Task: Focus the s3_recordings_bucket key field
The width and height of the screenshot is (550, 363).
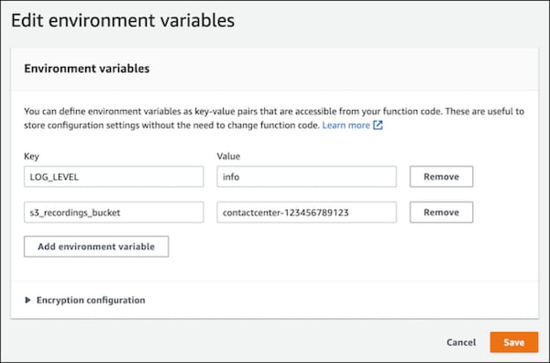Action: click(114, 212)
